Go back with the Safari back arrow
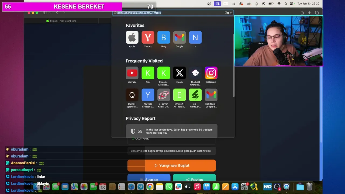This screenshot has height=194, width=345. click(57, 13)
